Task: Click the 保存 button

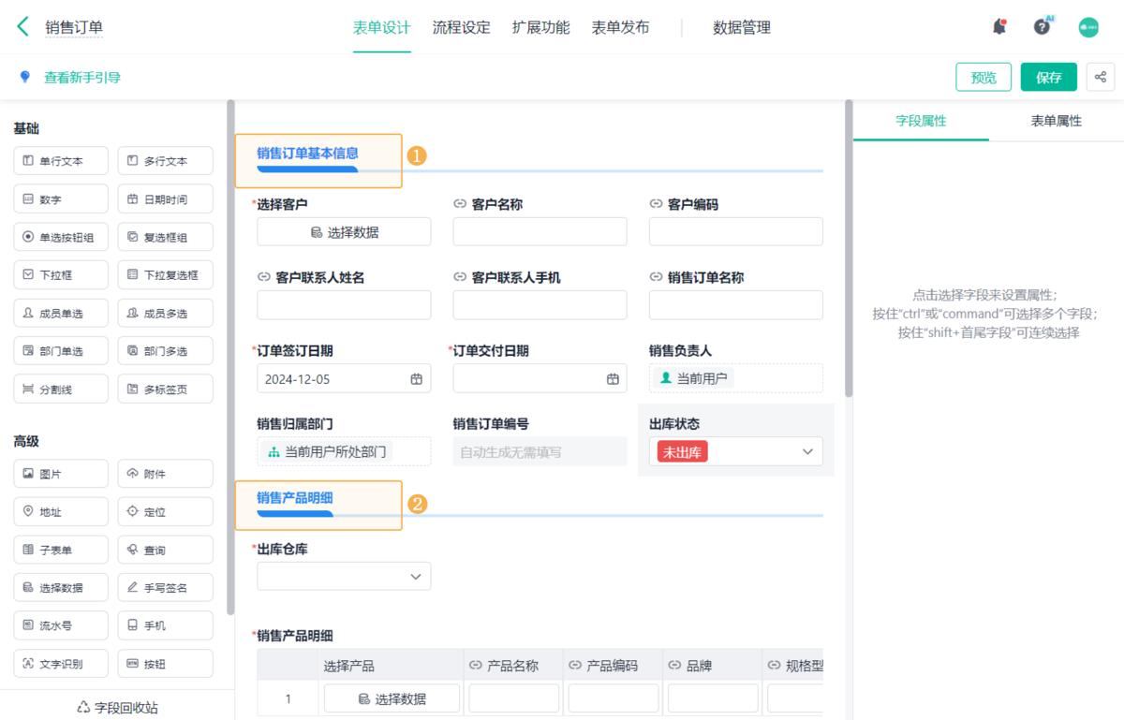Action: pos(1049,77)
